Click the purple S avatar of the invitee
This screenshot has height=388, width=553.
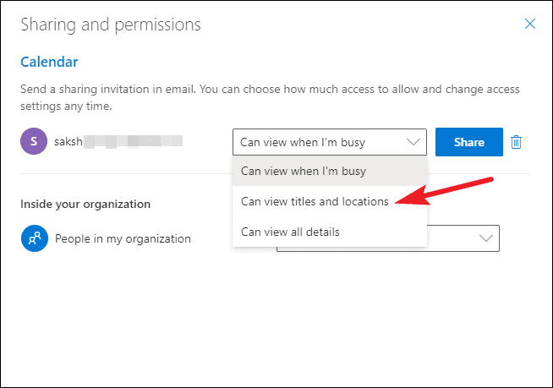click(34, 141)
